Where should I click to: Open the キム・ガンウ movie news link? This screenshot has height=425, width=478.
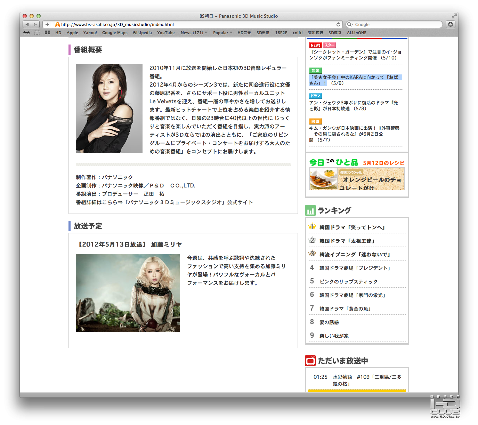coord(355,134)
